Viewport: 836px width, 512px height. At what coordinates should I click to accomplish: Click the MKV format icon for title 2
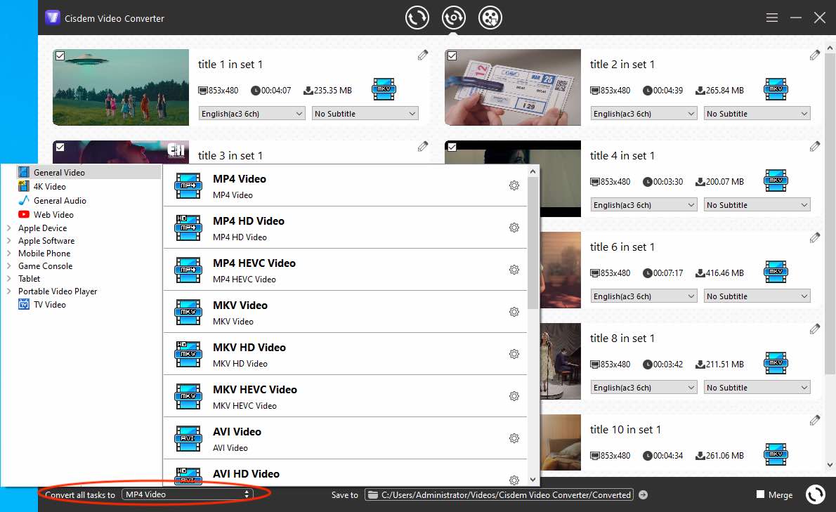pos(776,89)
